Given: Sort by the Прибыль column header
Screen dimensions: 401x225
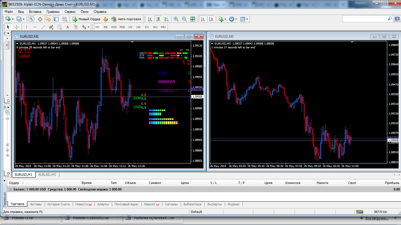Looking at the screenshot, I should click(392, 183).
